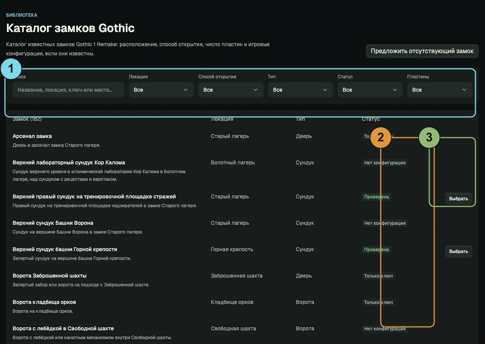
Task: Click Только ключ badge for Заброшенной шахты
Action: coord(378,276)
